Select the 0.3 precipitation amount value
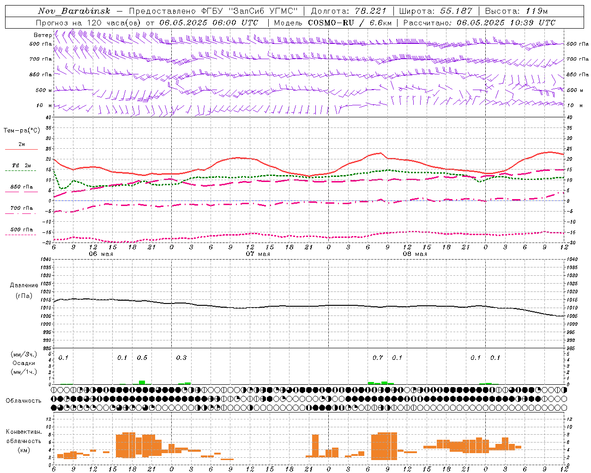The width and height of the screenshot is (591, 473). tap(181, 358)
